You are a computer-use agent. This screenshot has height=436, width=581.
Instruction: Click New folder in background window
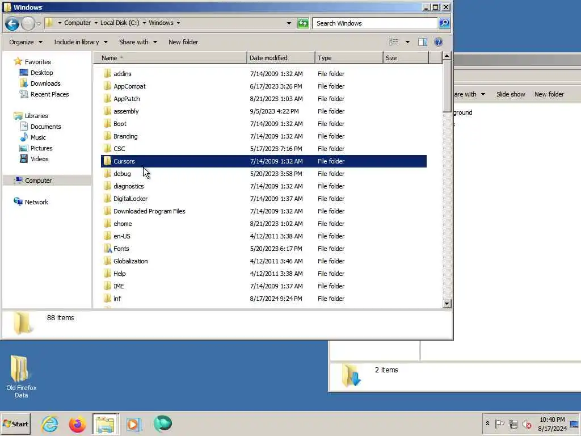pyautogui.click(x=549, y=94)
